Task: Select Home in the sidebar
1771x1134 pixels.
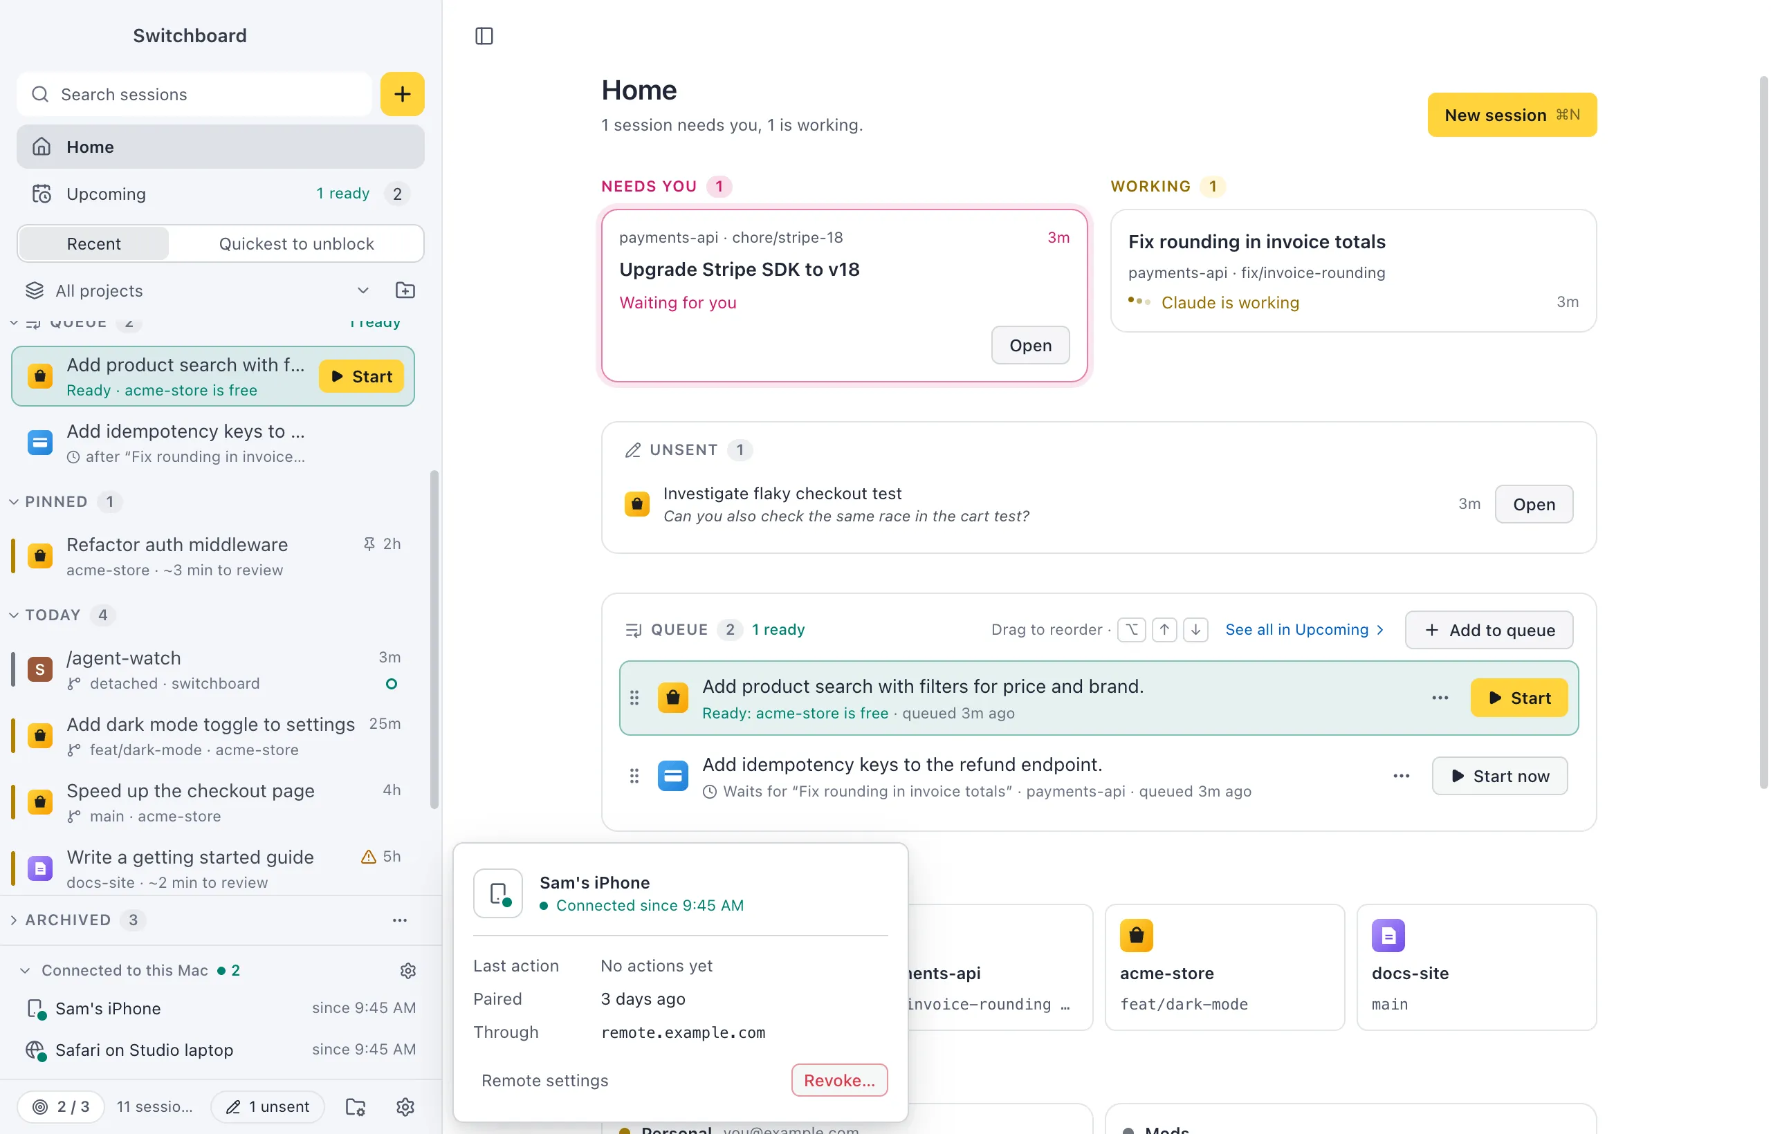Action: click(220, 147)
